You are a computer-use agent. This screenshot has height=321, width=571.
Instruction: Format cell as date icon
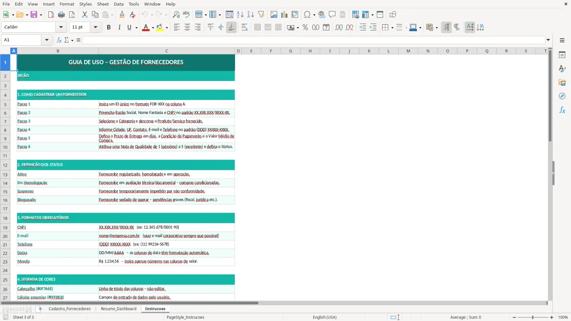326,28
